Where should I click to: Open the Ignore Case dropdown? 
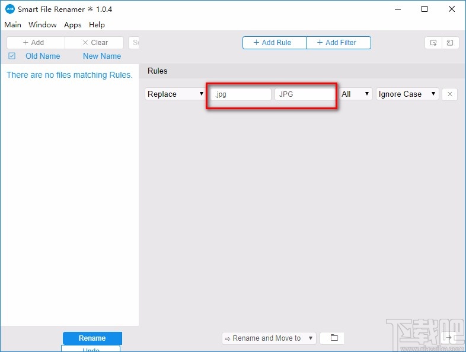(407, 94)
